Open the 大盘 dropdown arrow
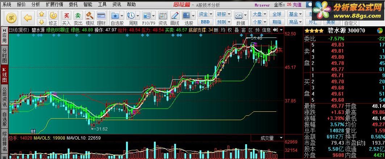The height and width of the screenshot is (159, 385). [x=265, y=14]
